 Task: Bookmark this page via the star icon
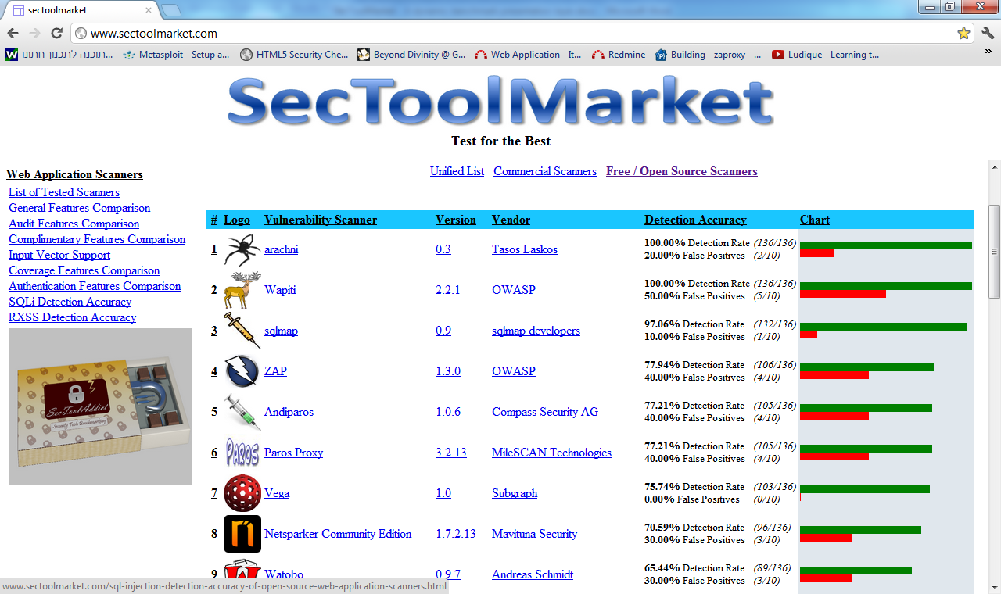pyautogui.click(x=964, y=34)
